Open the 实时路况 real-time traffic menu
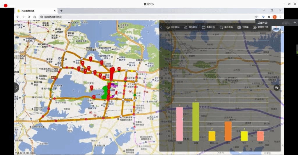Viewport: 298px width, 155px height. 173,27
